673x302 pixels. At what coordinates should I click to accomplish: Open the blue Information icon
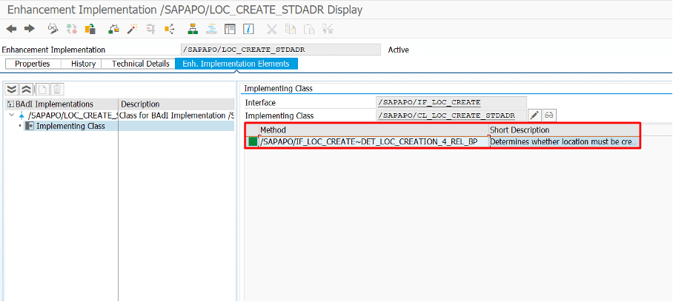click(x=248, y=29)
